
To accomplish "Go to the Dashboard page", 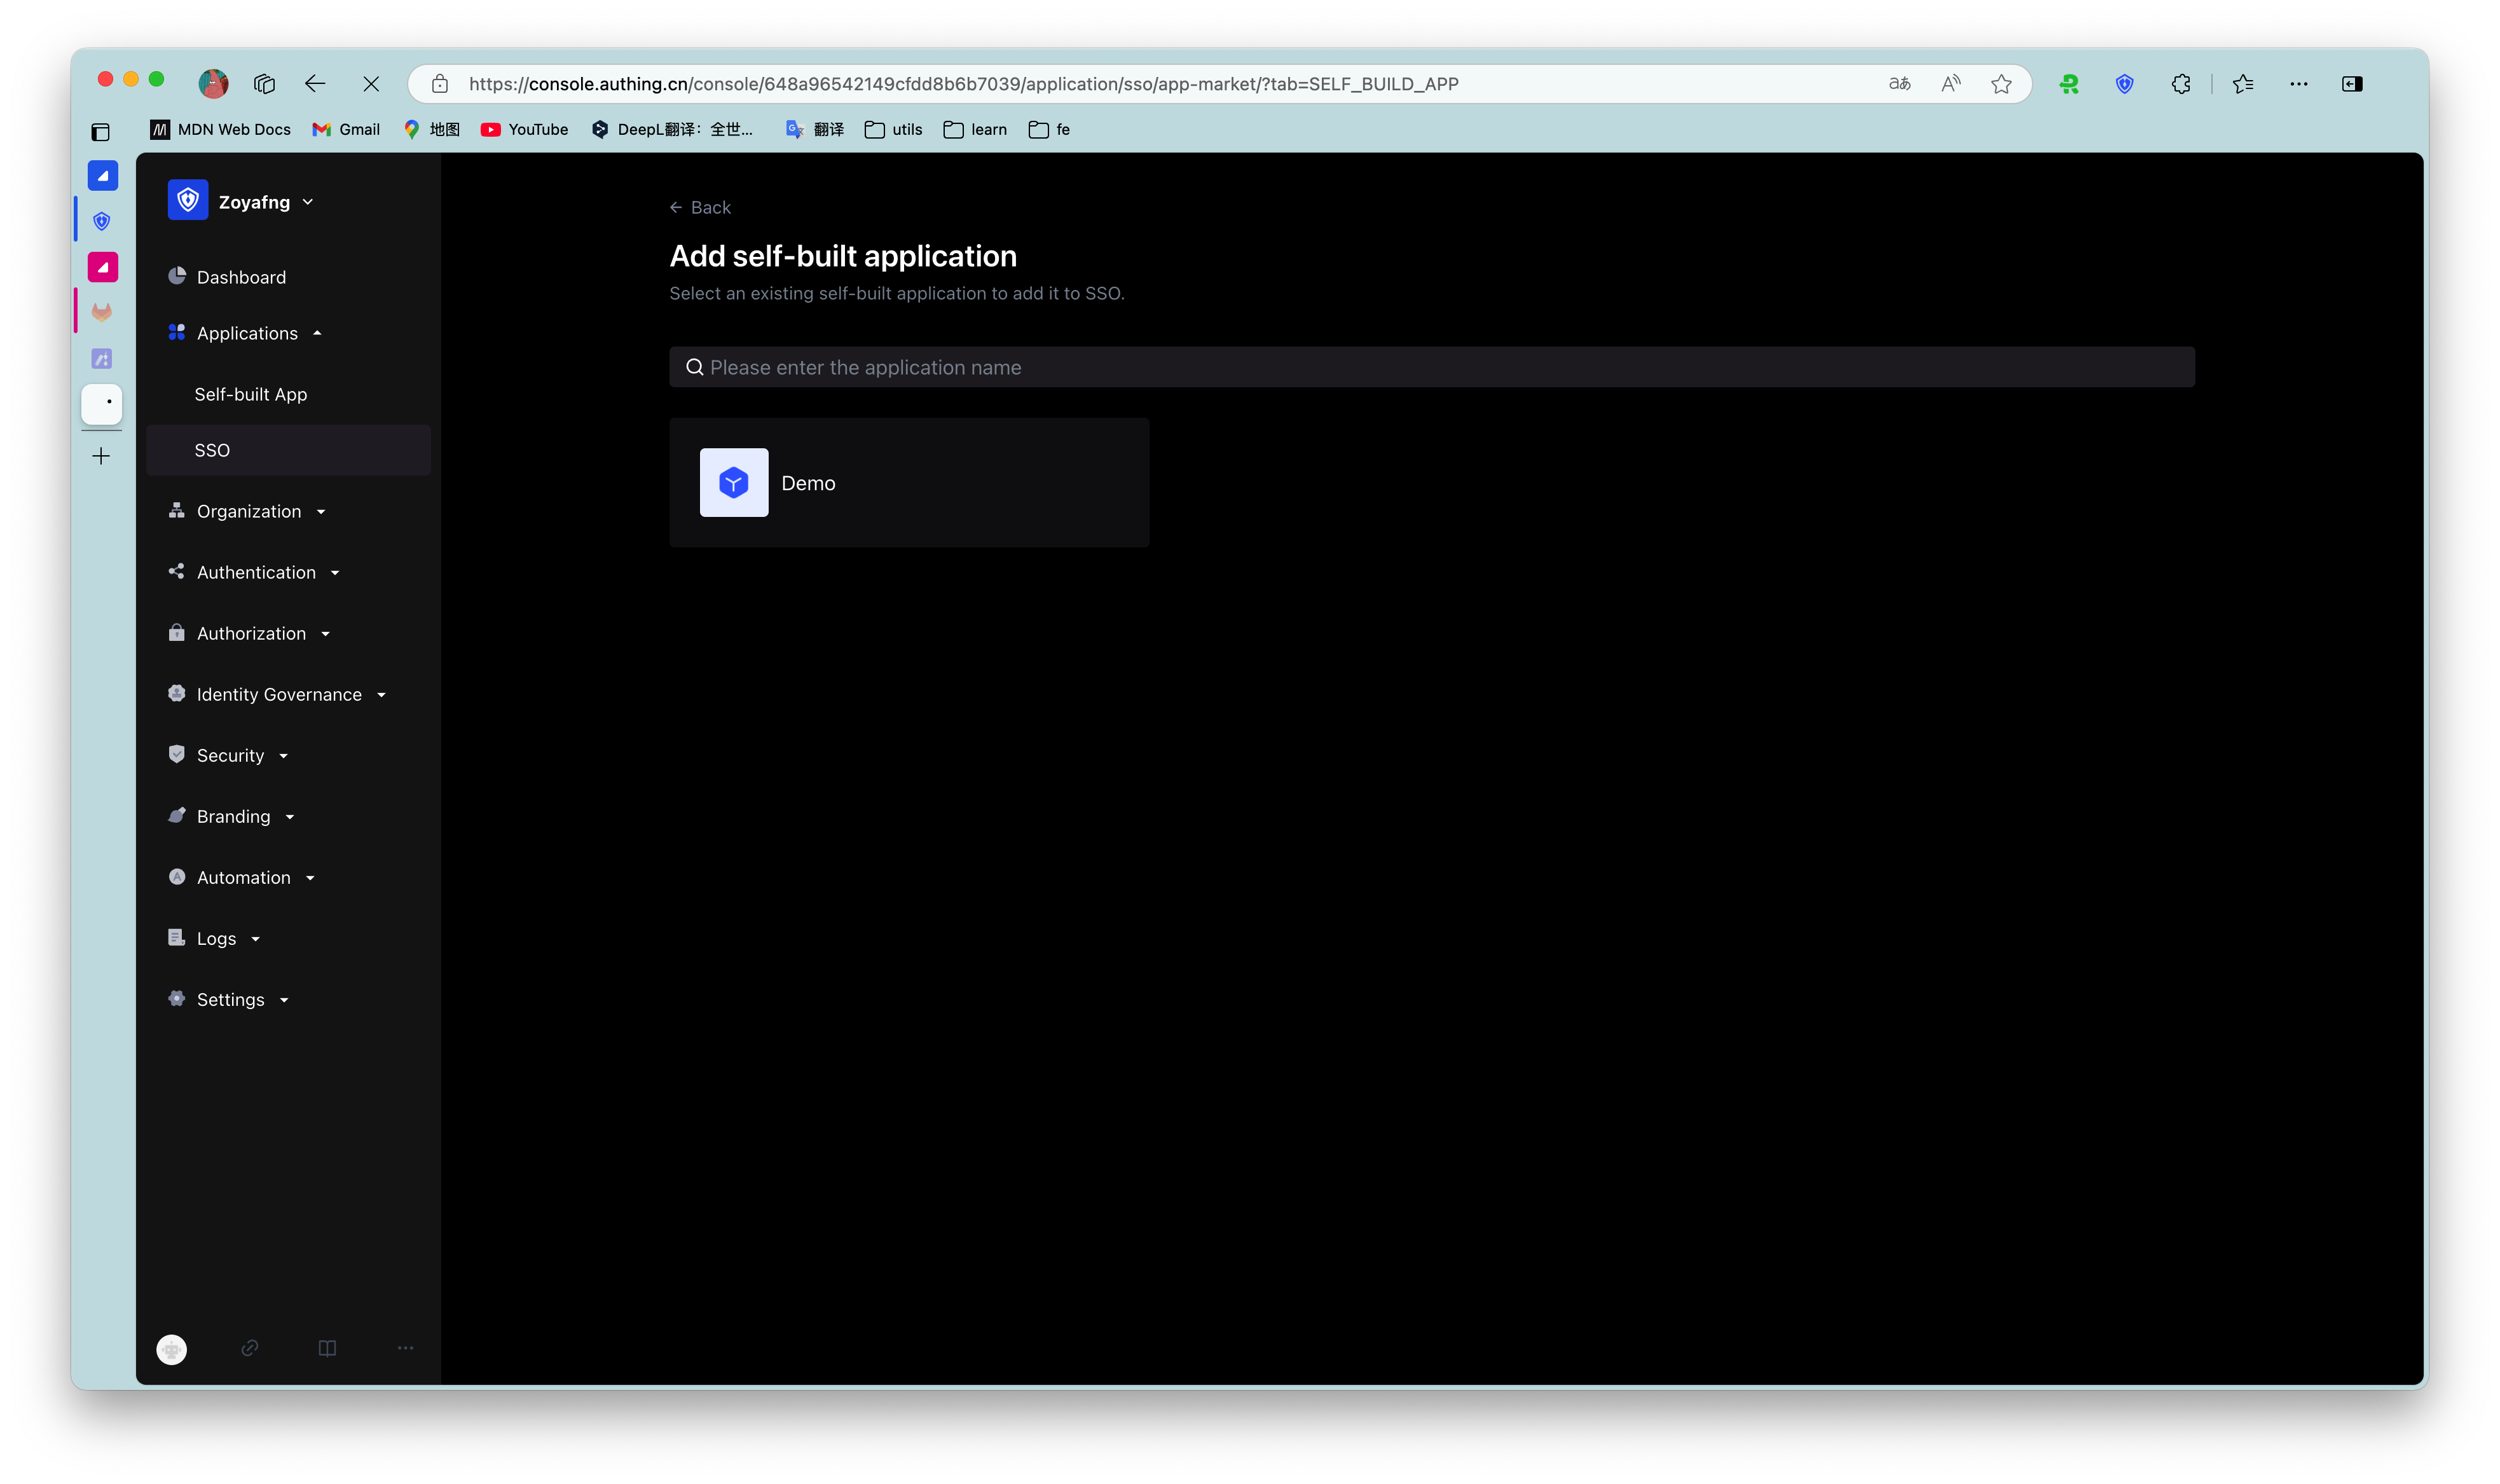I will [241, 277].
